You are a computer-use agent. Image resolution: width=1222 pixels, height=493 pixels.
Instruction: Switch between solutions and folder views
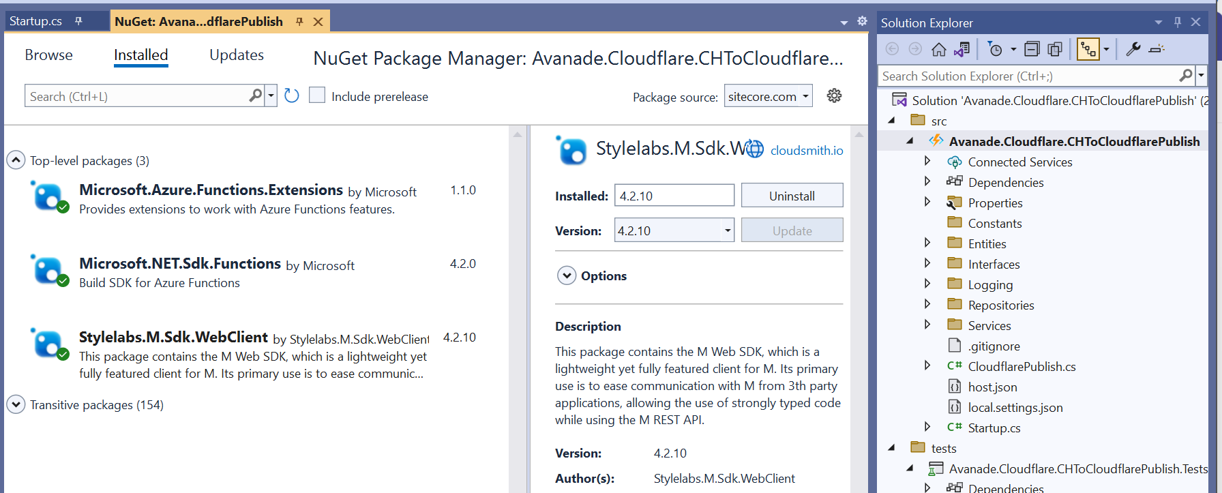(962, 49)
